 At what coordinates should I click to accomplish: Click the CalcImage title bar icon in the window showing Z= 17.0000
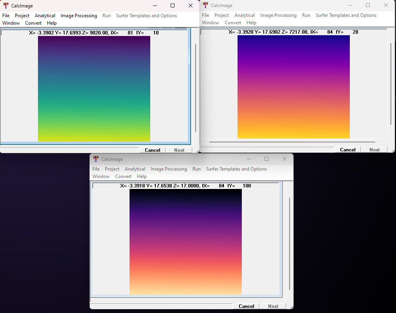pyautogui.click(x=96, y=159)
